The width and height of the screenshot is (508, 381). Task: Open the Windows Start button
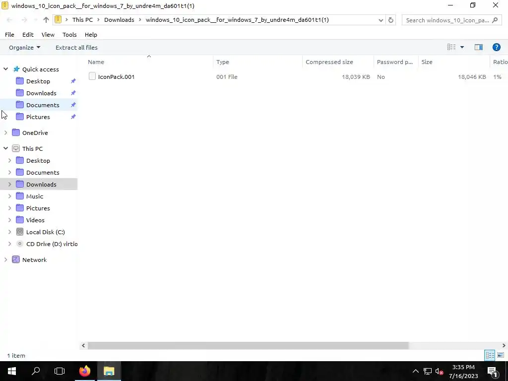coord(12,371)
